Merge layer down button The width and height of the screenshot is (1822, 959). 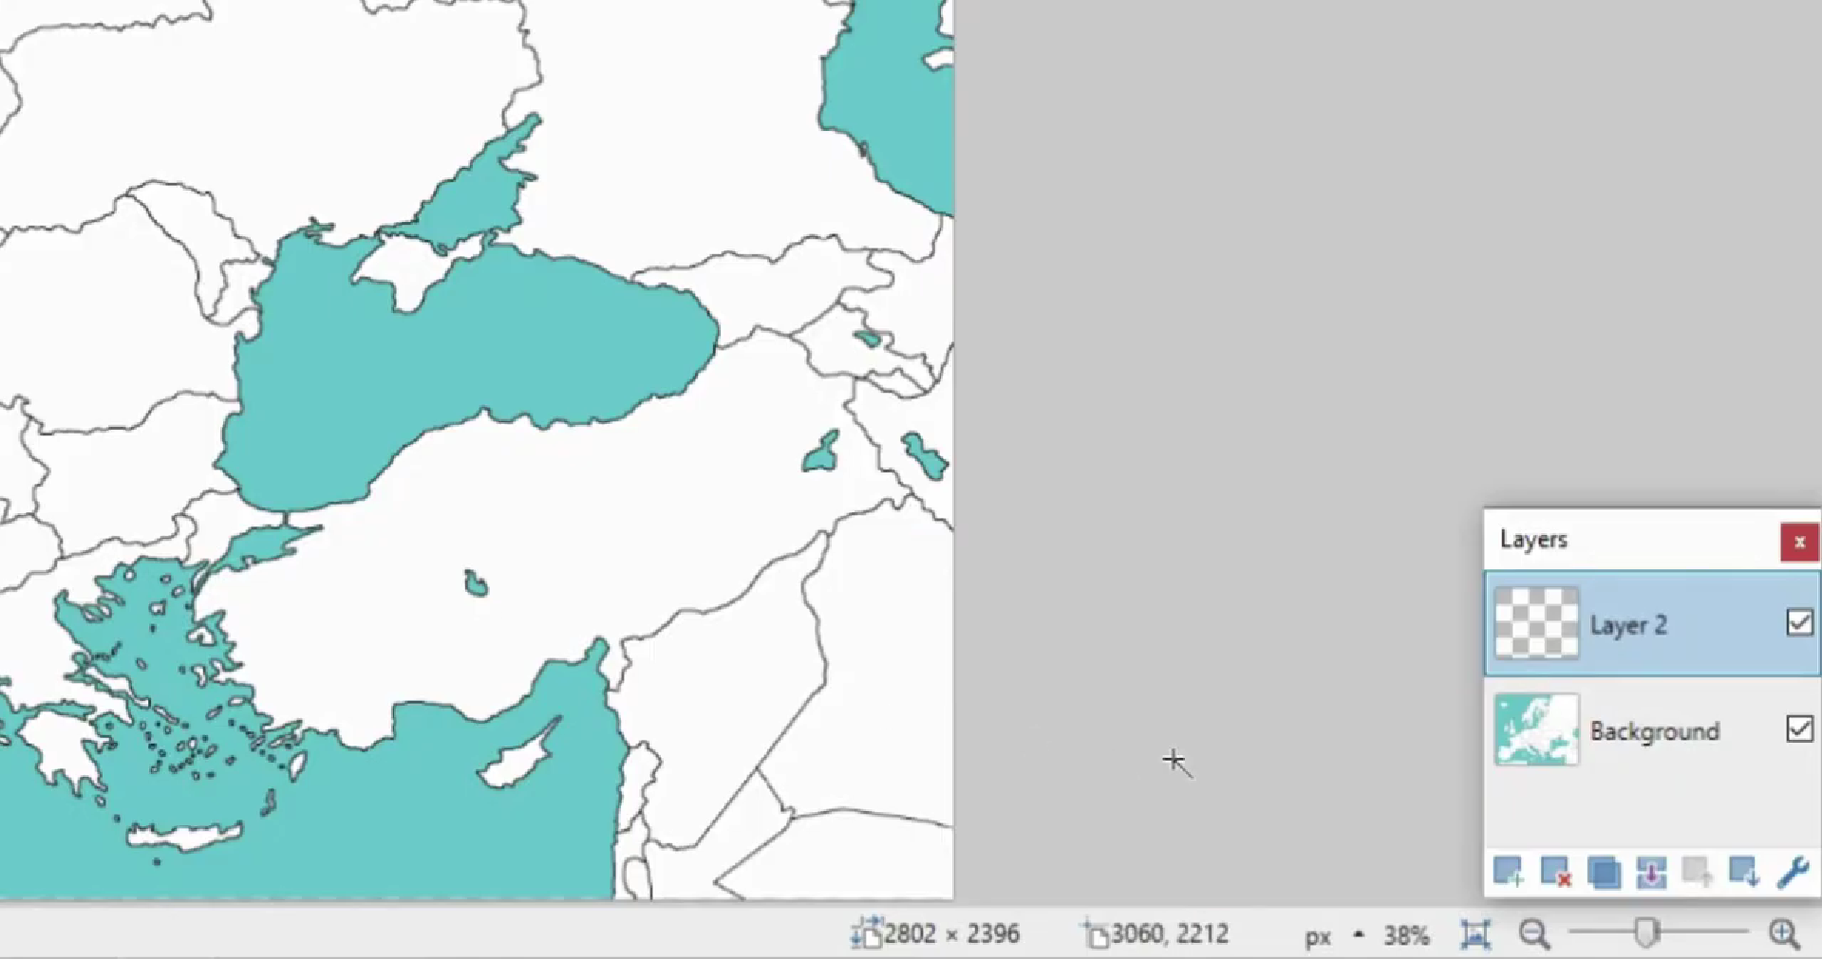pos(1651,872)
